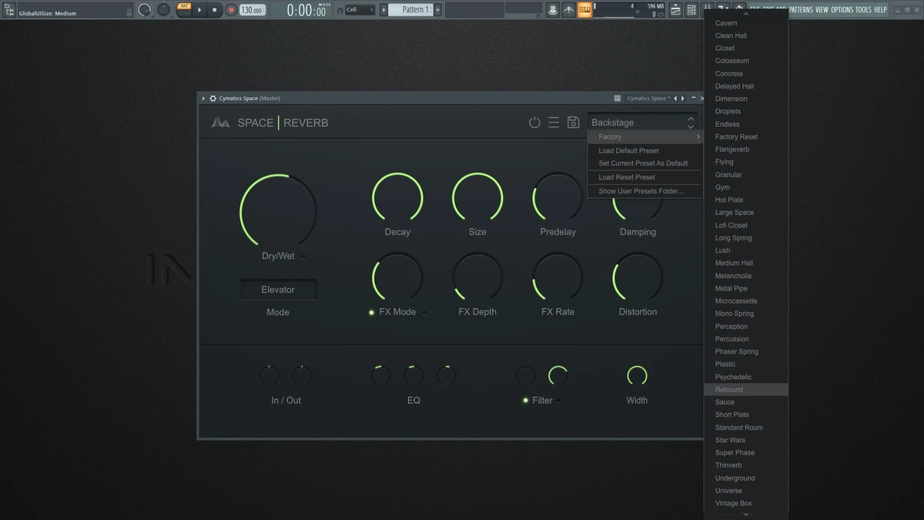Toggle the typing keyboard to piano icon
The width and height of the screenshot is (924, 520).
(x=585, y=10)
